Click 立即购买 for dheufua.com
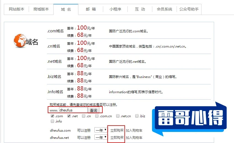Viewport: 234px width, 143px height. click(x=117, y=131)
